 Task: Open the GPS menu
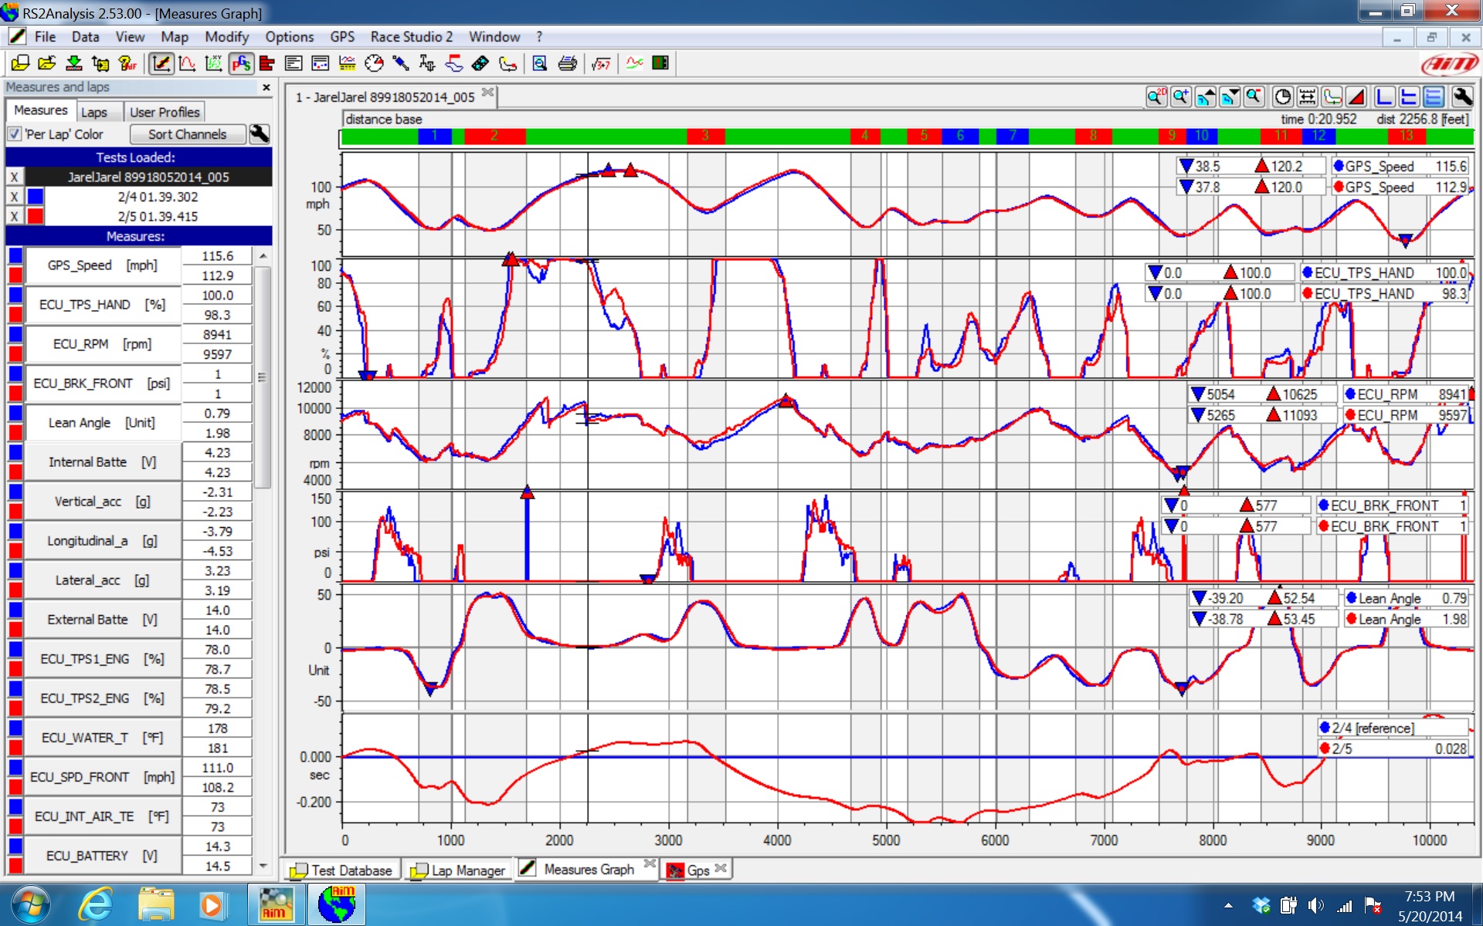click(x=342, y=37)
